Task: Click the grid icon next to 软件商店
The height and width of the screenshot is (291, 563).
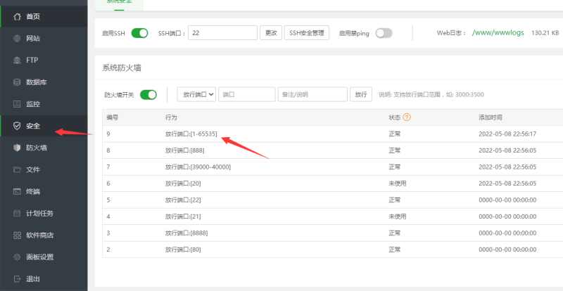Action: pyautogui.click(x=17, y=235)
